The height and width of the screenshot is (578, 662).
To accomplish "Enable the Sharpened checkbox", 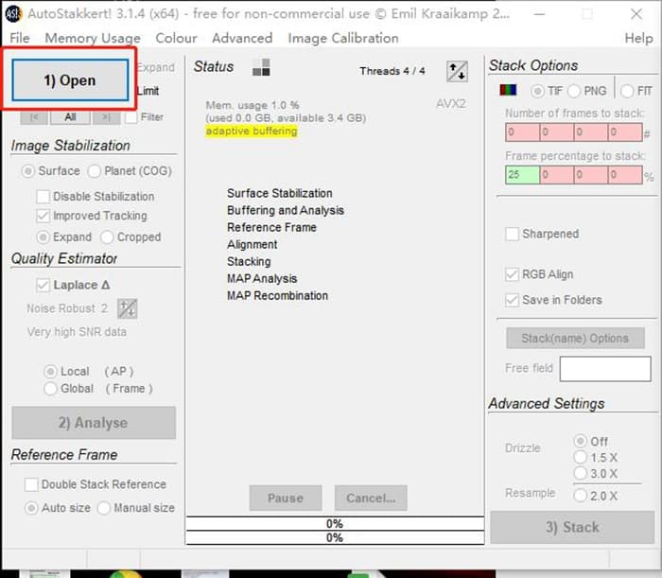I will pyautogui.click(x=513, y=234).
